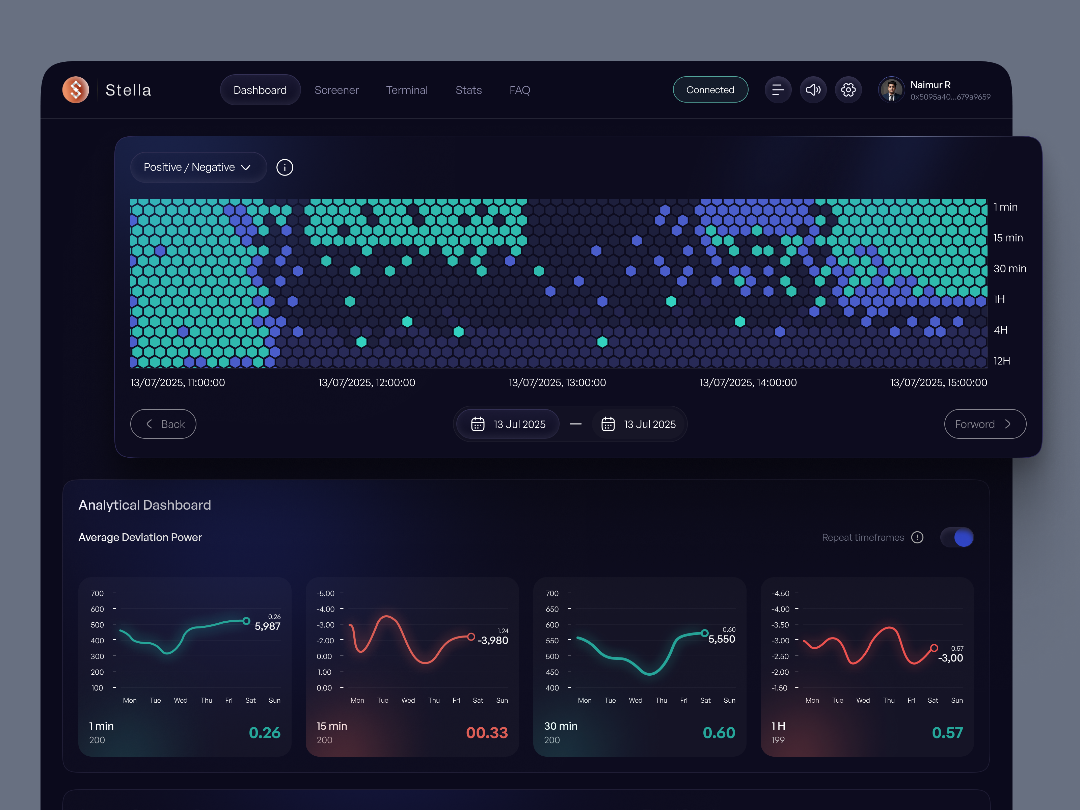Enable the Repeat timeframes toggle
Image resolution: width=1080 pixels, height=810 pixels.
coord(956,537)
